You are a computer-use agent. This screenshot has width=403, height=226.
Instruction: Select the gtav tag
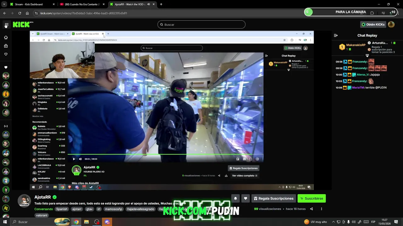(x=89, y=209)
